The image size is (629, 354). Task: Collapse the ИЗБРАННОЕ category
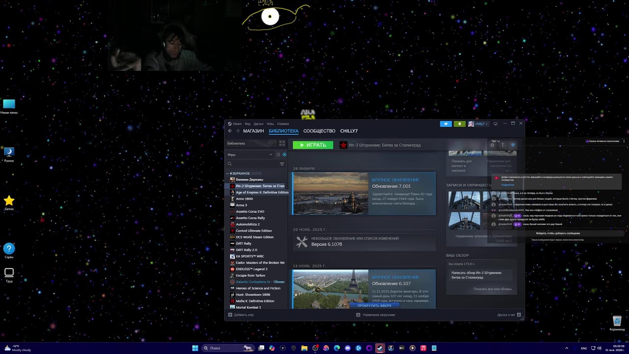240,174
